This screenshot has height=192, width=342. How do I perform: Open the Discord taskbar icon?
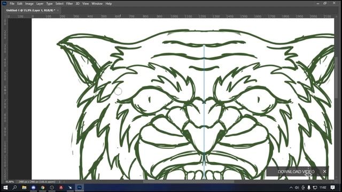(33, 187)
